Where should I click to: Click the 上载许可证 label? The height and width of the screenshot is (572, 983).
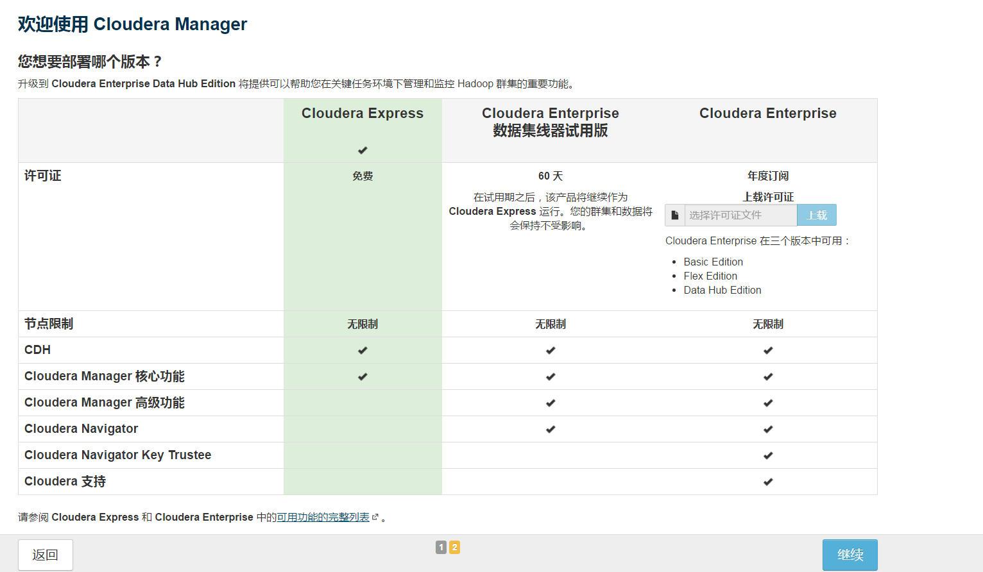click(x=768, y=197)
